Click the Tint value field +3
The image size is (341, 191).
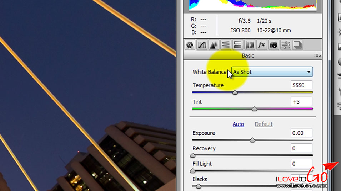[x=301, y=102]
